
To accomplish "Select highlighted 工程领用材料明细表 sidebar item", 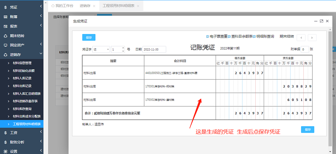I will (x=21, y=124).
